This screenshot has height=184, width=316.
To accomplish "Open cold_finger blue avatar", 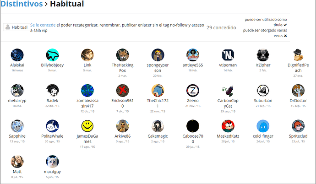I will point(263,126).
